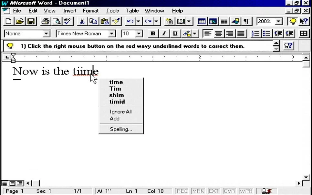Click the TipWizard lightbulb toolbar icon
The image size is (312, 195).
pos(293,22)
